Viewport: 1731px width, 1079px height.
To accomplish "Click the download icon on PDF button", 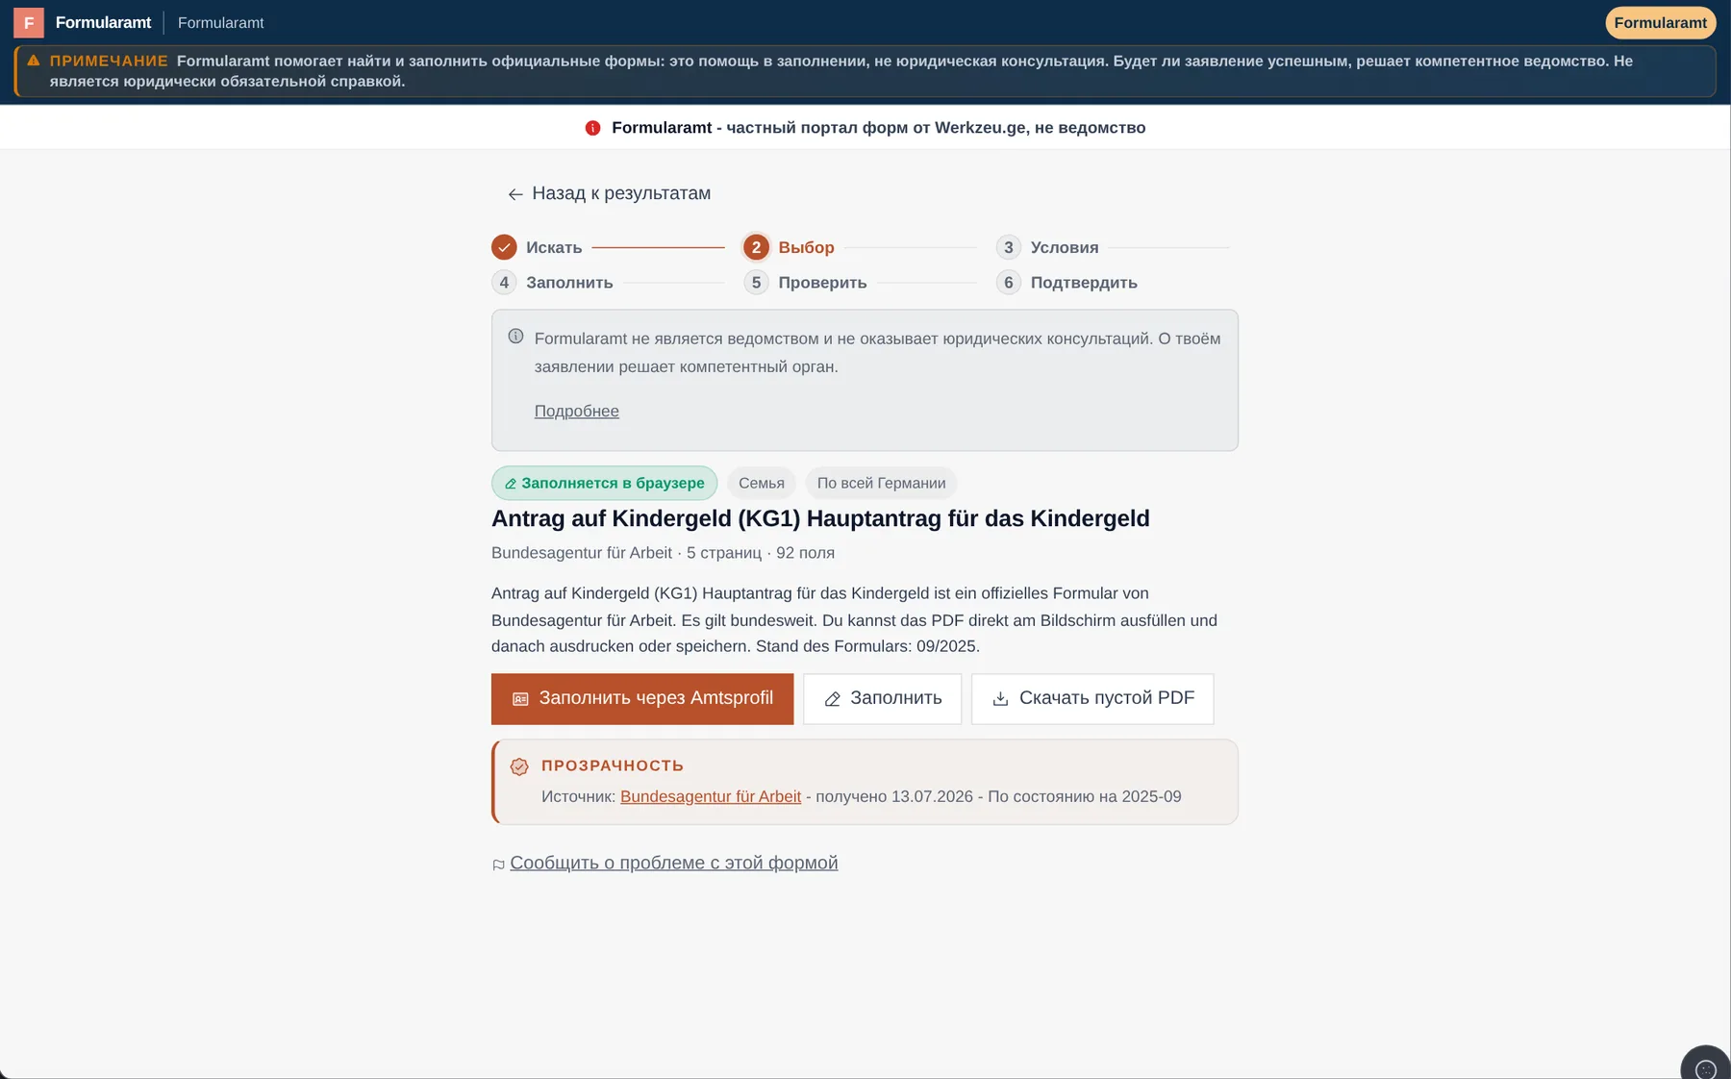I will point(1000,699).
